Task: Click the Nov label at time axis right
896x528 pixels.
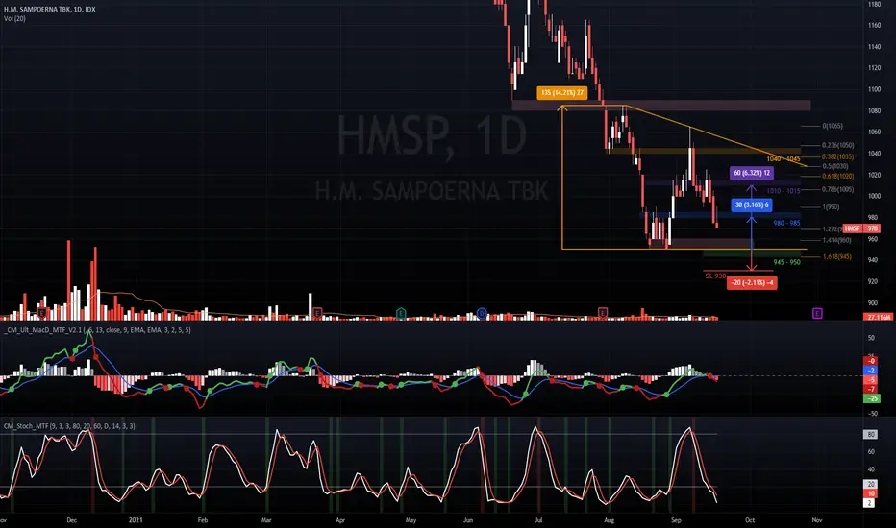Action: click(817, 520)
